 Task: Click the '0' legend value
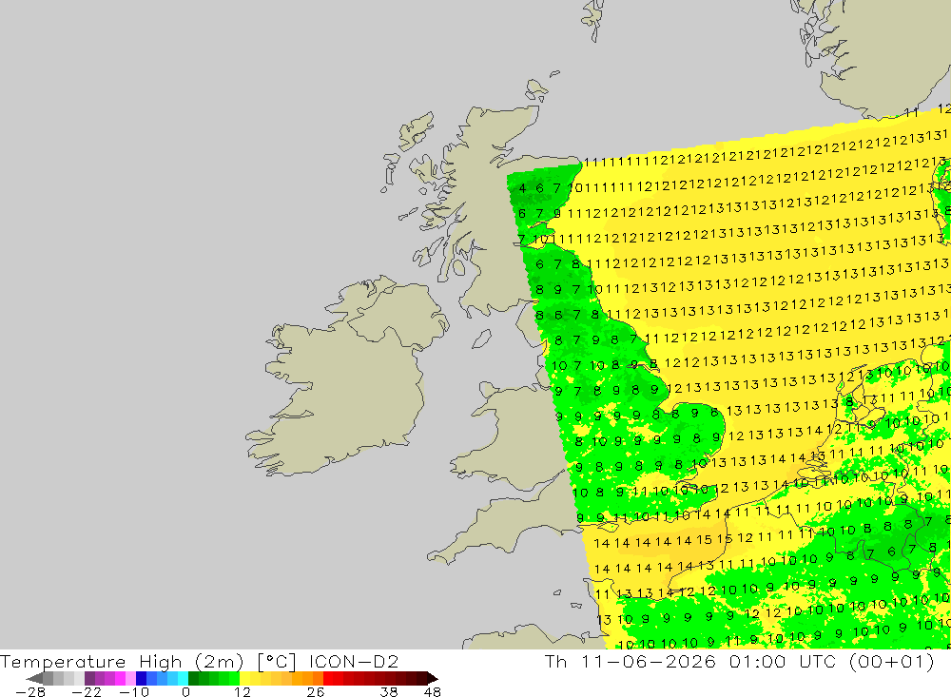(x=185, y=691)
